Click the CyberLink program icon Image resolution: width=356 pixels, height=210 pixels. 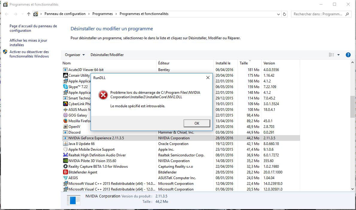[x=66, y=104]
